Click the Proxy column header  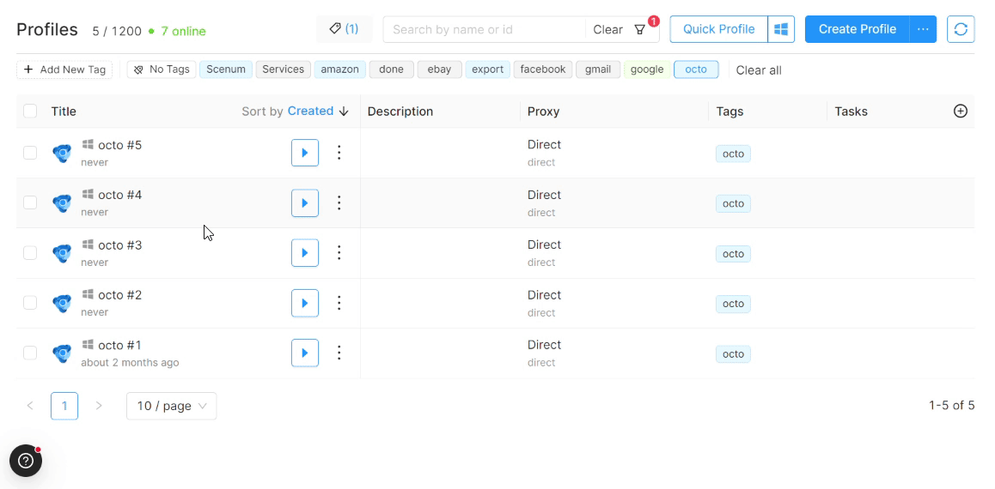pos(543,112)
